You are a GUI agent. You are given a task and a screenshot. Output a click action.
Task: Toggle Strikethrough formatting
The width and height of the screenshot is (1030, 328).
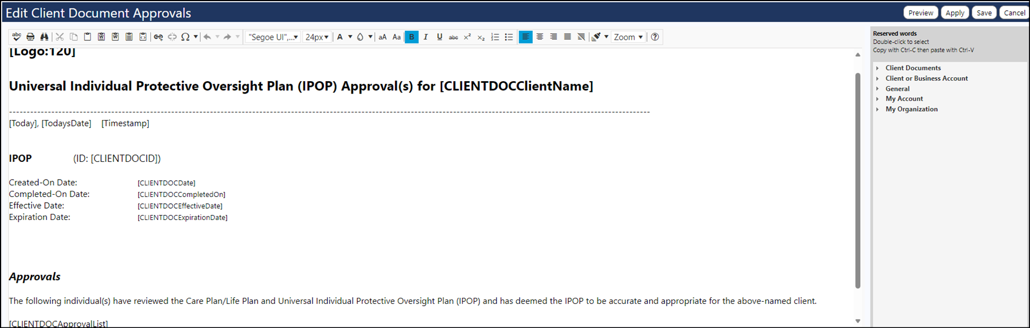pyautogui.click(x=454, y=37)
